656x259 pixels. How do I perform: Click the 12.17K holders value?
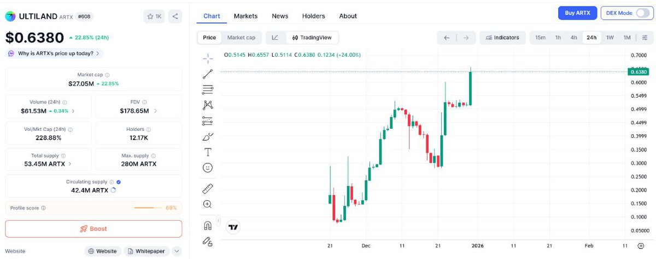pos(138,137)
